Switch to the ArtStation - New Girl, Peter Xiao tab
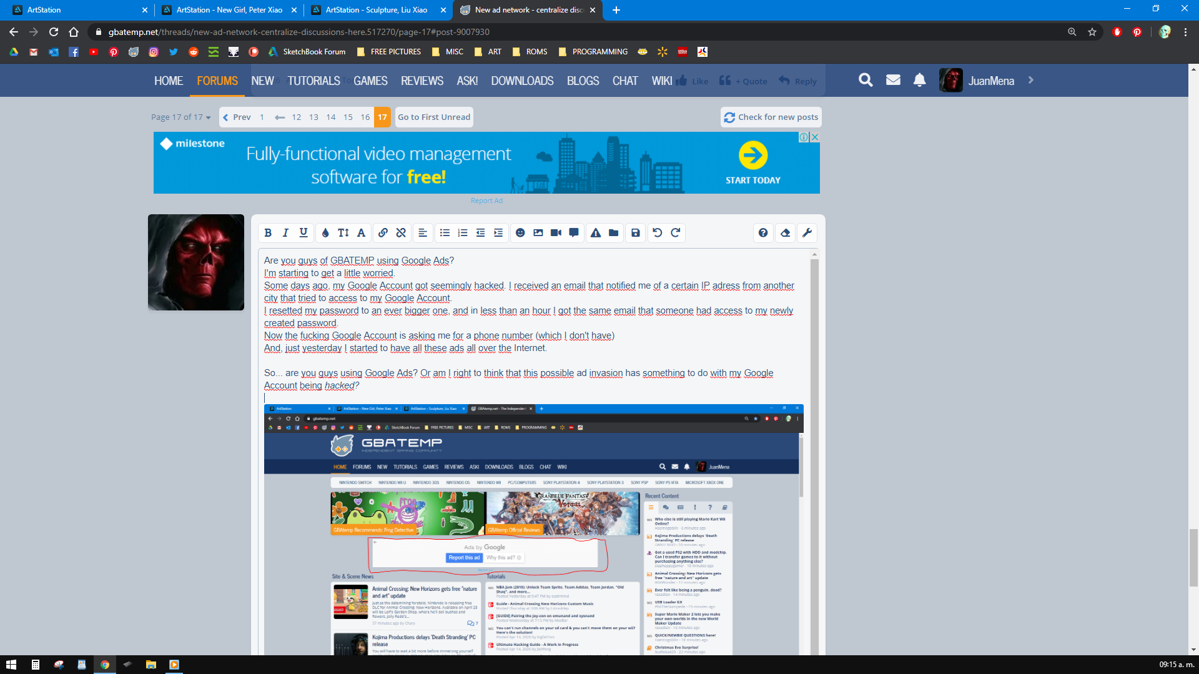 229,10
